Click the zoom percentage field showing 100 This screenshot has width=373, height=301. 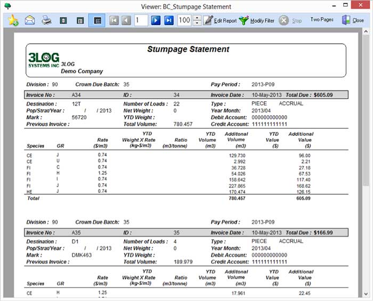(x=184, y=20)
